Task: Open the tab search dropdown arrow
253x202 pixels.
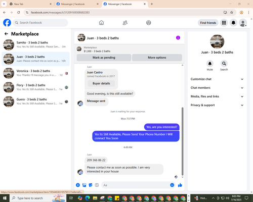Action: (4, 4)
